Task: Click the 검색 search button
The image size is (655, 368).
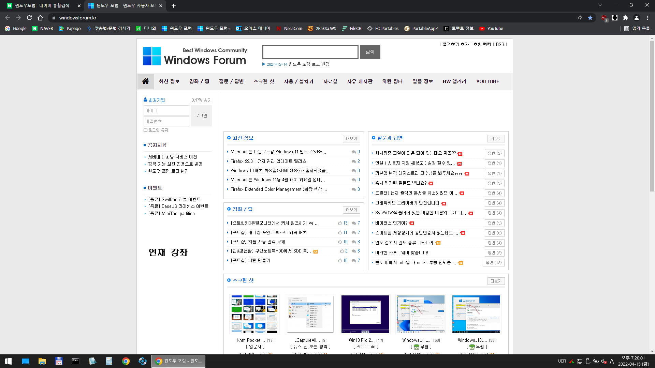Action: point(370,52)
